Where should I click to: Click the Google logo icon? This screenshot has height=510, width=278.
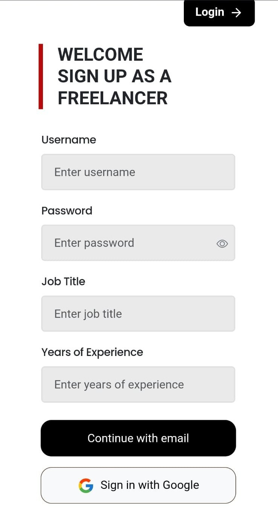coord(86,485)
